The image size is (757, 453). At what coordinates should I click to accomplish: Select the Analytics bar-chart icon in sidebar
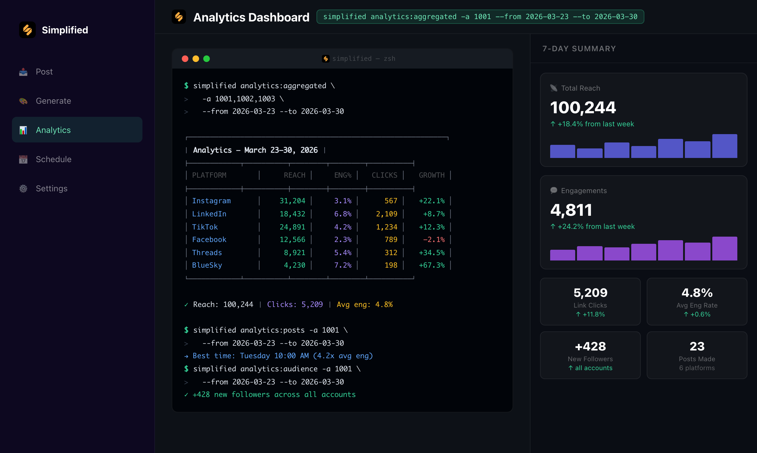tap(23, 130)
